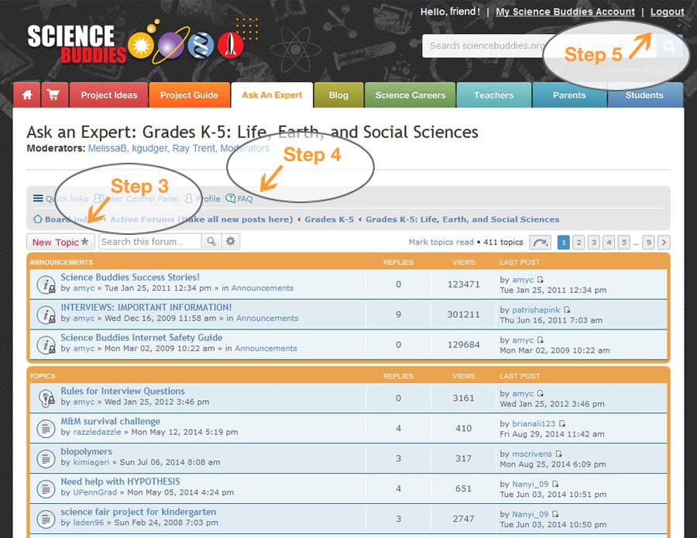Open the Teachers tab
This screenshot has width=697, height=538.
493,95
